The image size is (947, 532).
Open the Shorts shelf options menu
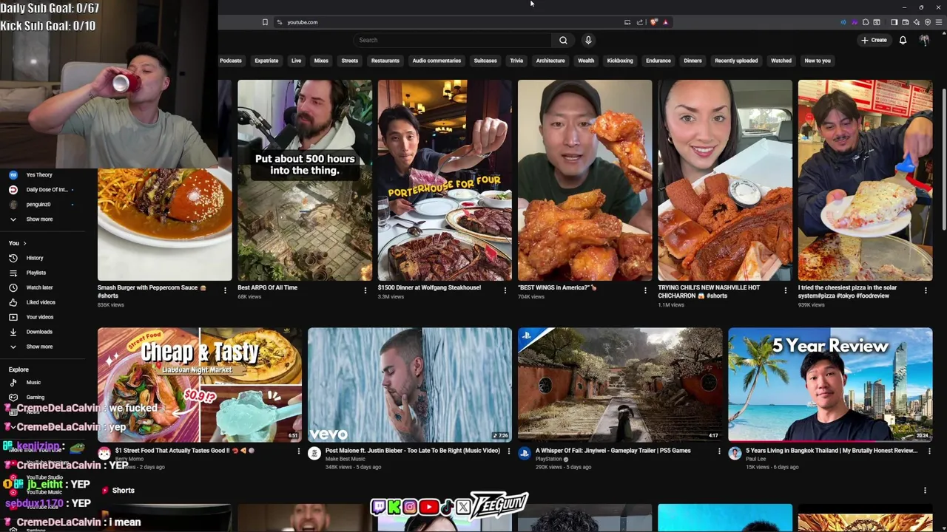925,490
